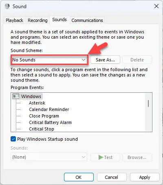Click the green play icon on Test
The height and width of the screenshot is (185, 163).
coord(101,157)
